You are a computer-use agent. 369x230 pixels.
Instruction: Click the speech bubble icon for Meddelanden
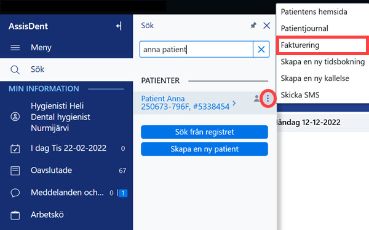(15, 193)
